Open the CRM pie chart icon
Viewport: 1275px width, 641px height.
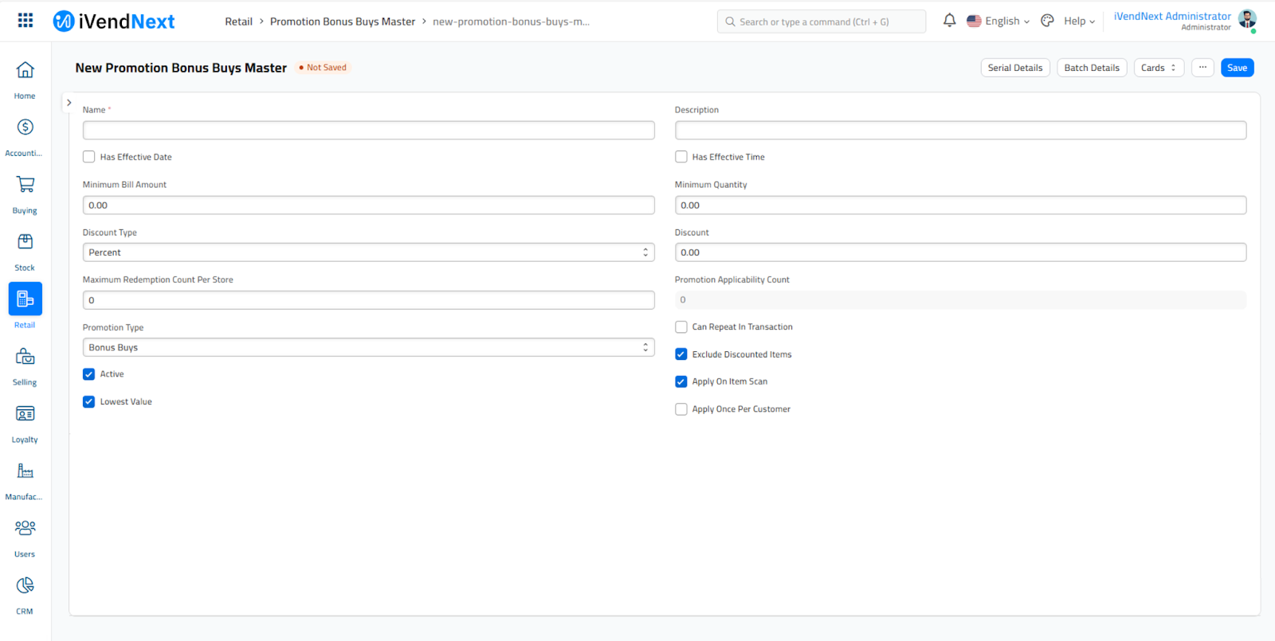click(25, 586)
